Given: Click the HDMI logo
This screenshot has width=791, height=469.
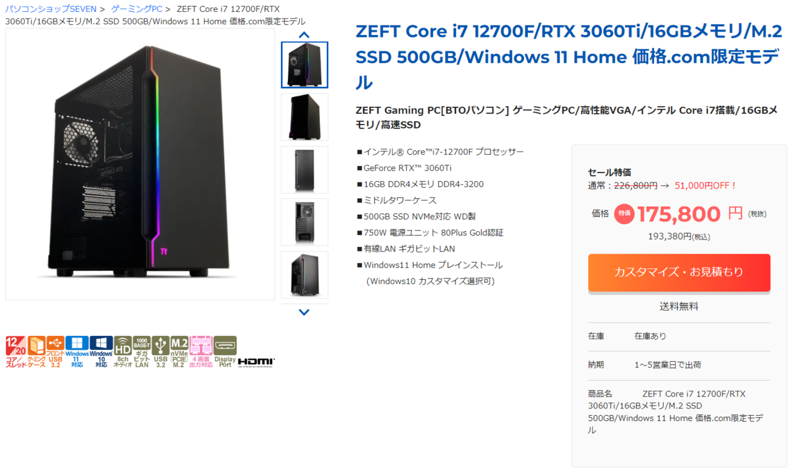Looking at the screenshot, I should (x=256, y=362).
